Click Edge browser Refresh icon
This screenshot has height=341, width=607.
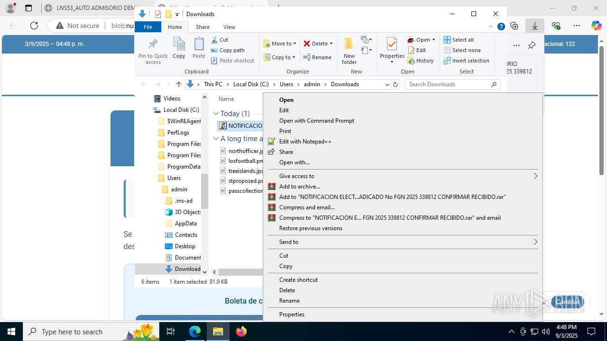pyautogui.click(x=34, y=26)
